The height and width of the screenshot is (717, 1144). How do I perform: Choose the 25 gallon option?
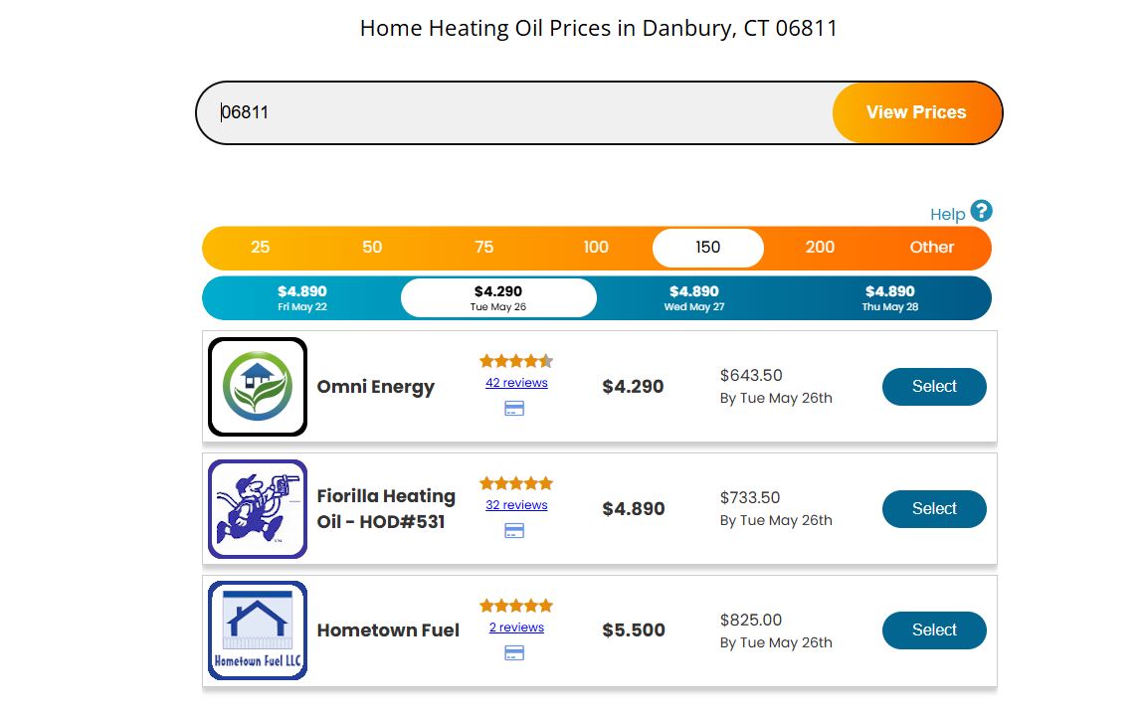pyautogui.click(x=261, y=248)
